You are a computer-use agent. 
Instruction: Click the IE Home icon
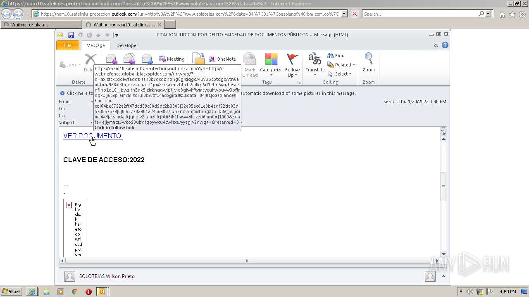tap(502, 14)
